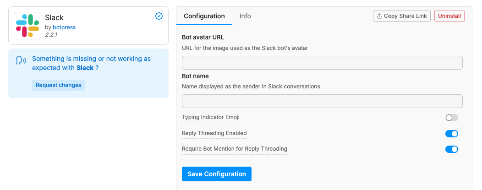Image resolution: width=482 pixels, height=190 pixels.
Task: Click Require Bot Mention for Reply Threading label
Action: [234, 149]
